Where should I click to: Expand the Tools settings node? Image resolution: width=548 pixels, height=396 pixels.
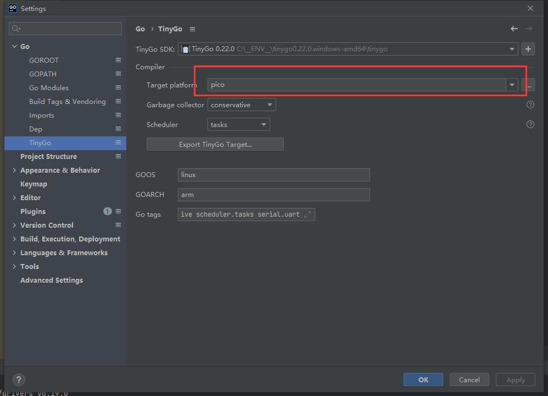tap(14, 266)
